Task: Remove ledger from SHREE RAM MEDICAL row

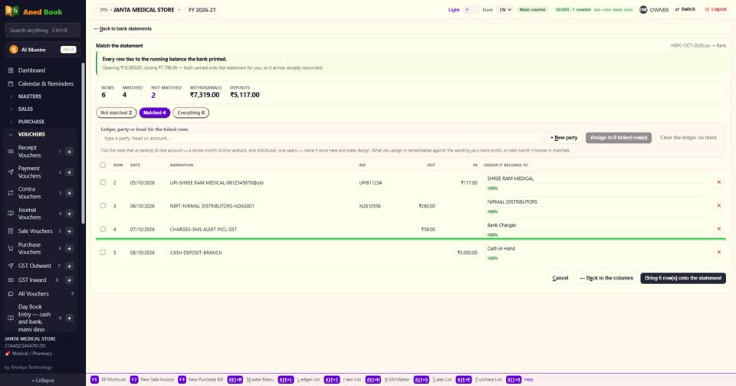Action: pyautogui.click(x=718, y=182)
